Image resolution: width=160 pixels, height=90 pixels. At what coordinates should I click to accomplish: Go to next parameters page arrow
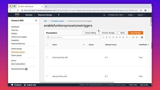pos(137,37)
